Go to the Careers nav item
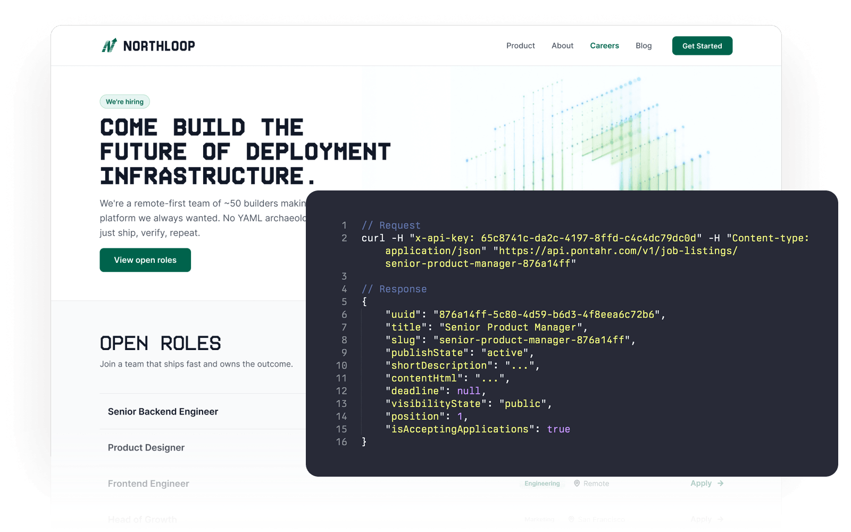This screenshot has width=851, height=532. [604, 46]
